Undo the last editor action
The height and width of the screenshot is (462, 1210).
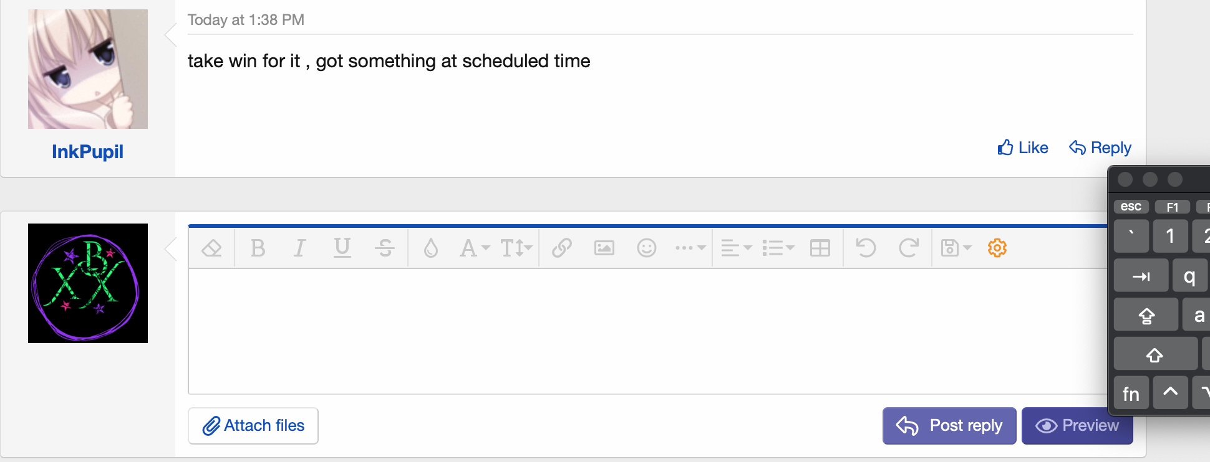point(866,248)
